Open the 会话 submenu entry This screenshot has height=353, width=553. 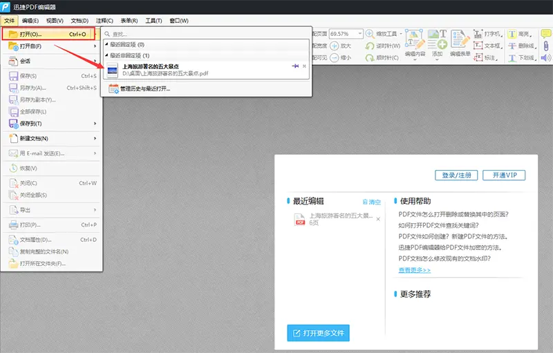tap(51, 61)
